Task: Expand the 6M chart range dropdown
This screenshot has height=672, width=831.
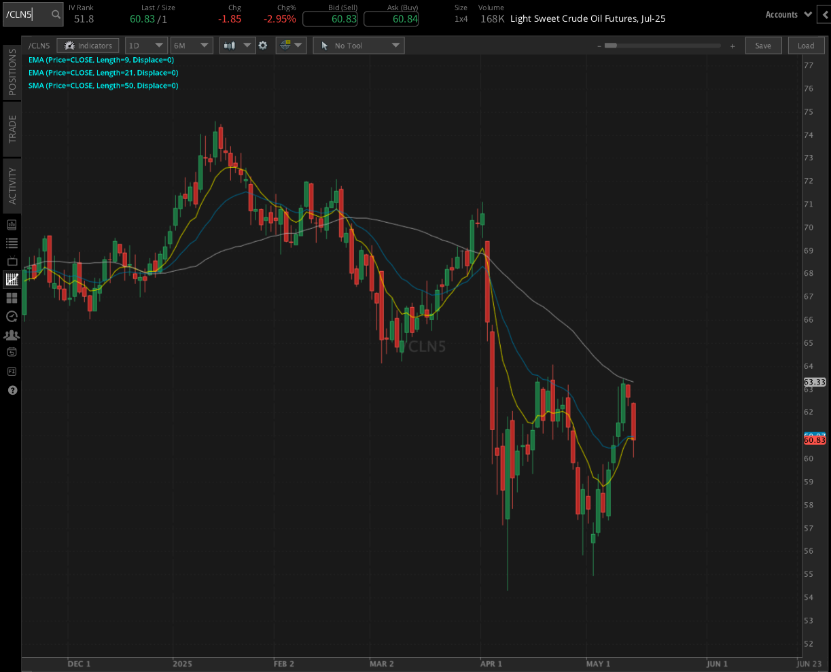Action: click(191, 46)
